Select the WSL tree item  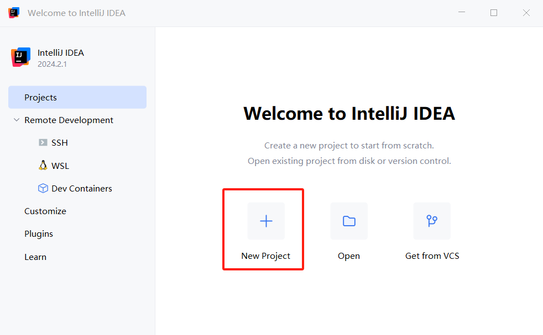tap(60, 166)
